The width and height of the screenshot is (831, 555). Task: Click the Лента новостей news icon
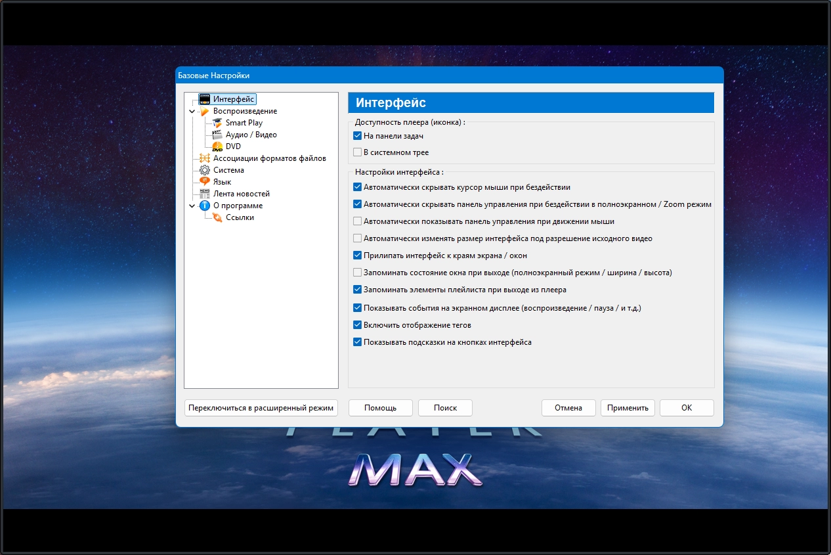pos(204,194)
